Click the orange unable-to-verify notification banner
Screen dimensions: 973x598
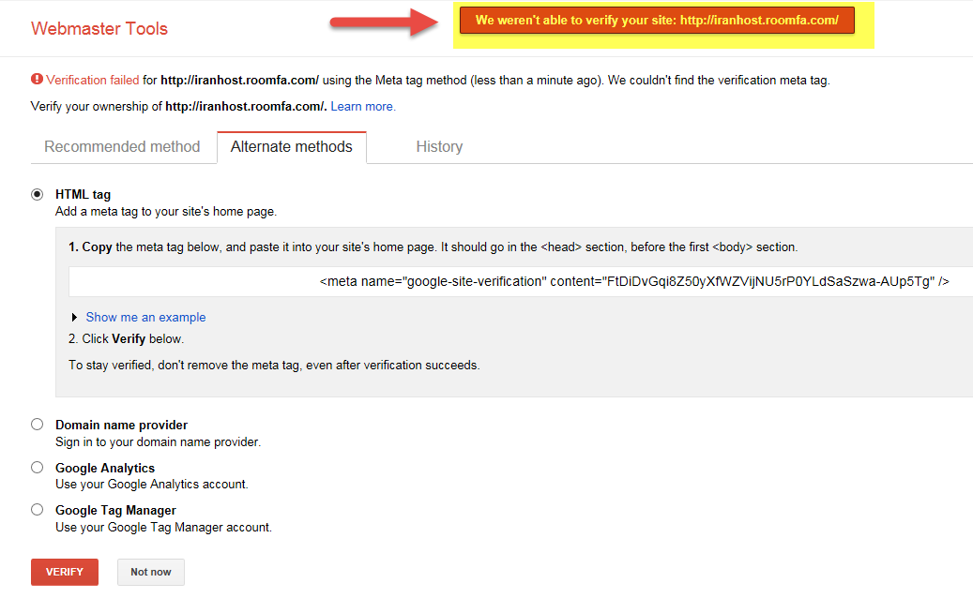(x=657, y=21)
